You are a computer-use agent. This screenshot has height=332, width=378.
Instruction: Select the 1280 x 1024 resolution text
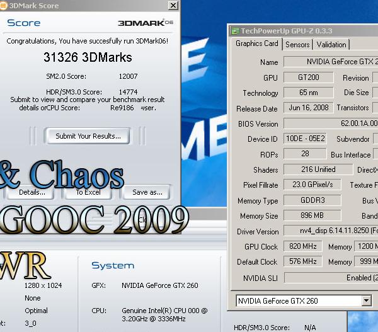coord(43,285)
